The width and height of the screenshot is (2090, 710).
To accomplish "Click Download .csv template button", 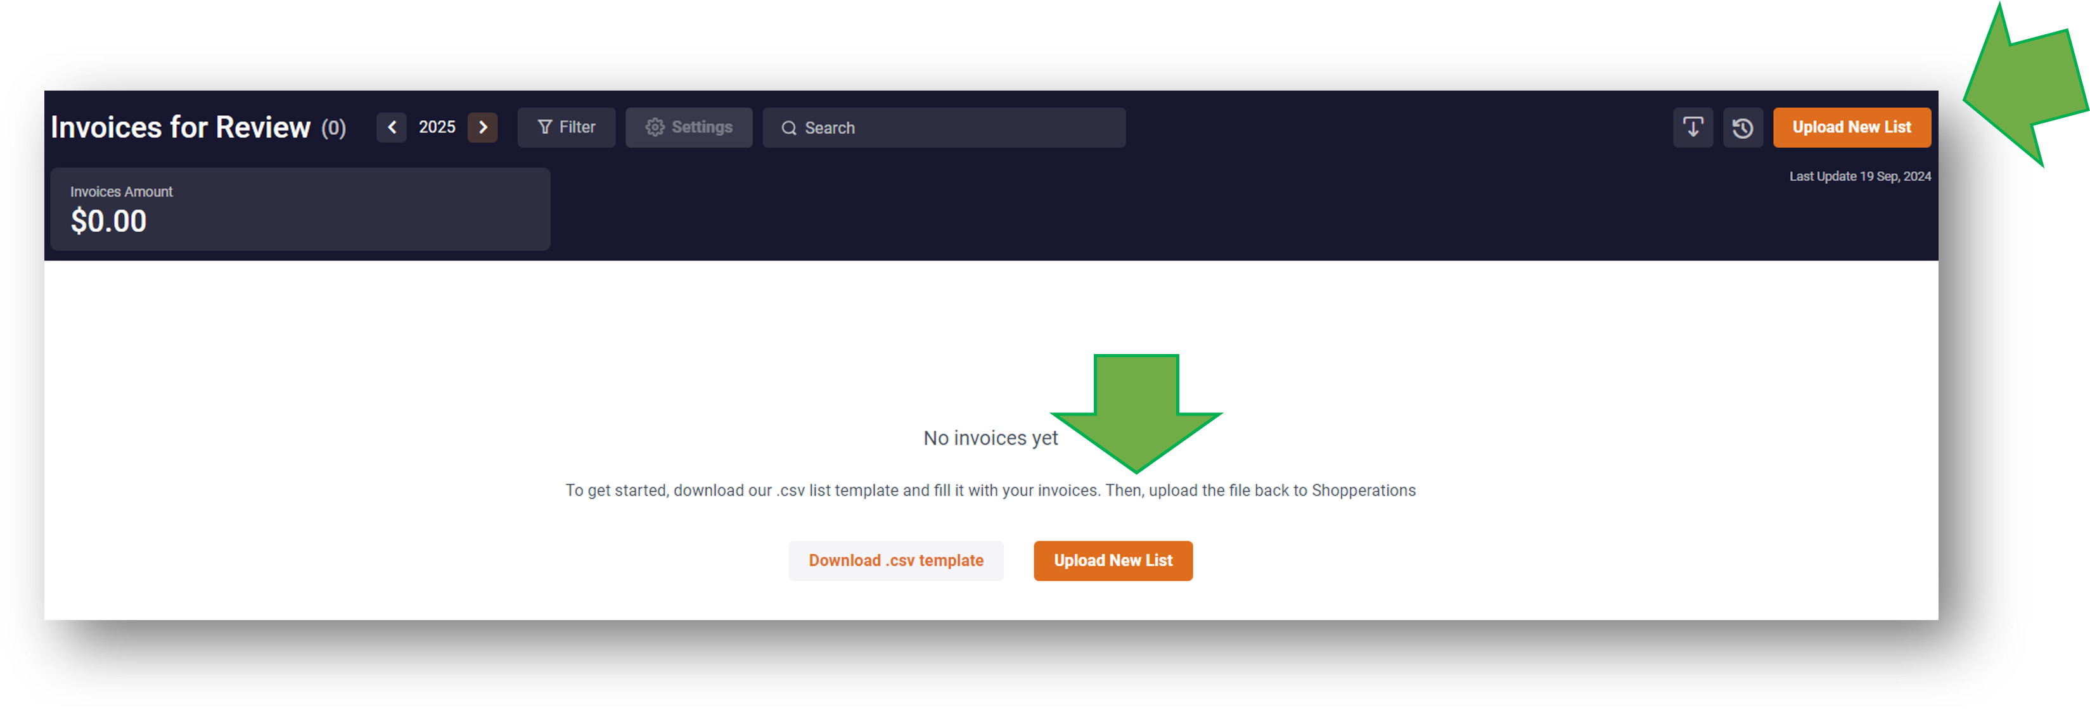I will point(895,559).
